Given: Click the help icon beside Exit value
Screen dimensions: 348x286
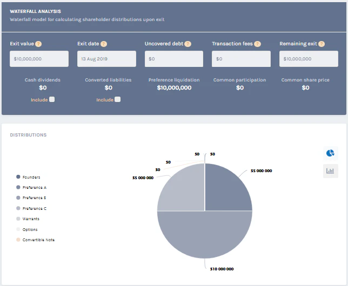Looking at the screenshot, I should tap(38, 44).
